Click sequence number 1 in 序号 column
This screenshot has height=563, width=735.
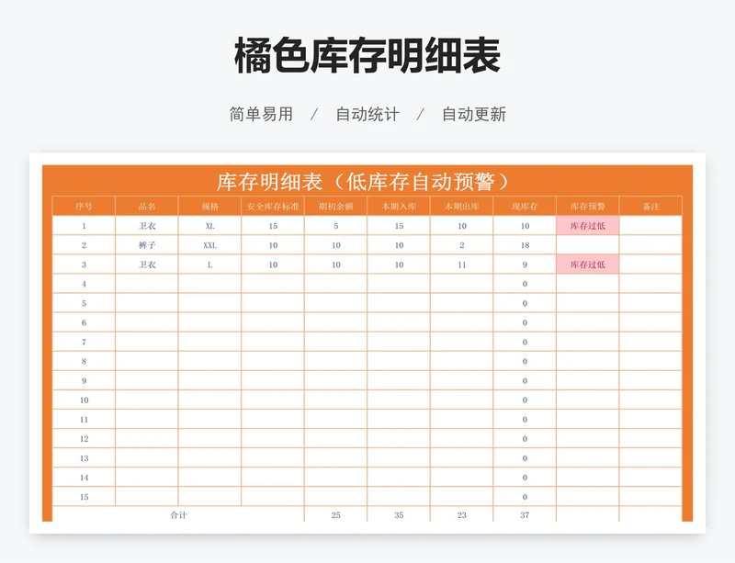tap(84, 226)
